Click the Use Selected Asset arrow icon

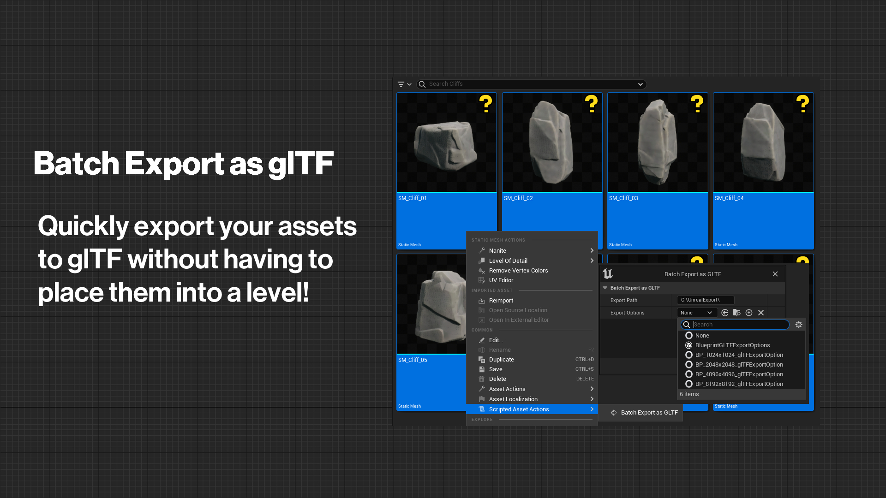724,312
